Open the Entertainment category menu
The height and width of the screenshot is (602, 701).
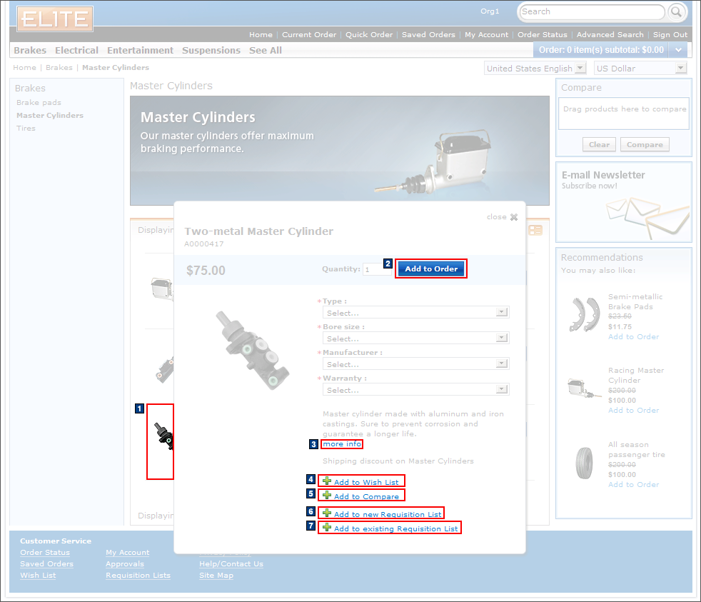[140, 50]
